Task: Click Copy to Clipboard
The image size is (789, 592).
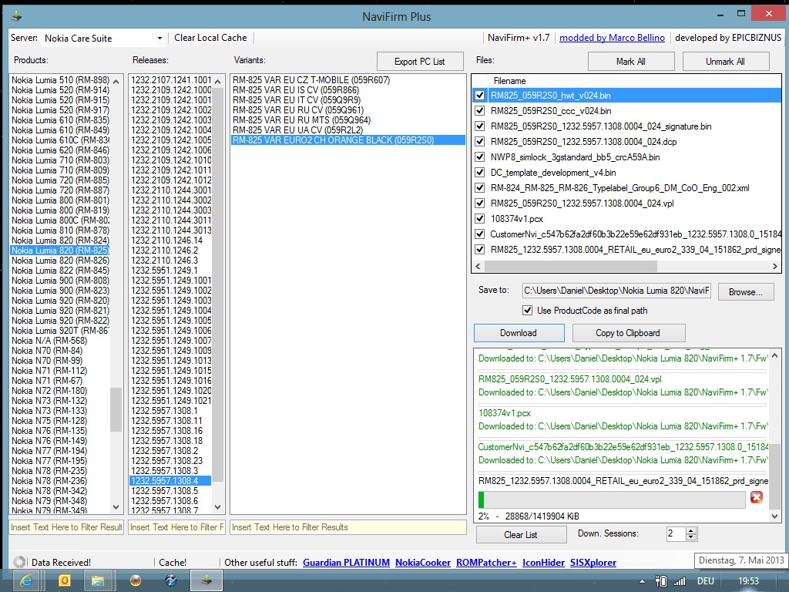Action: coord(628,333)
